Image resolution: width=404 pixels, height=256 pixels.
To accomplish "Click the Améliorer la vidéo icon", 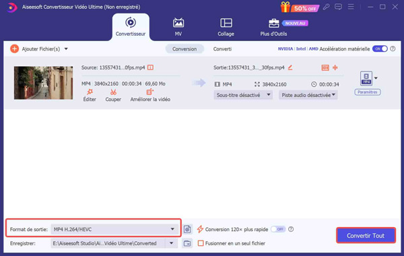I will (150, 92).
